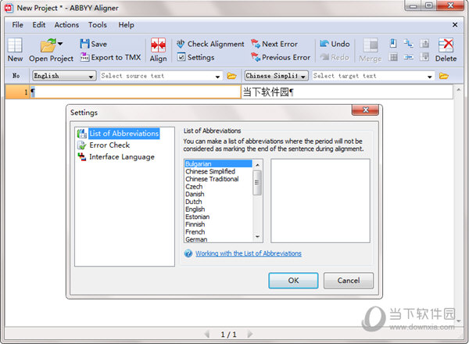The height and width of the screenshot is (344, 469).
Task: Select row number 1 header
Action: pyautogui.click(x=17, y=91)
